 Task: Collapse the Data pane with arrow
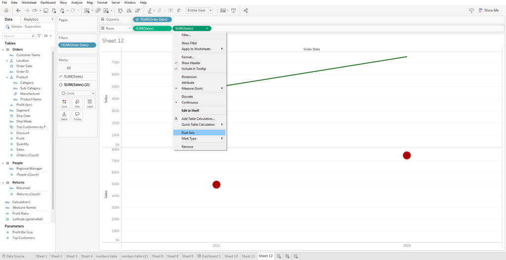[x=52, y=19]
